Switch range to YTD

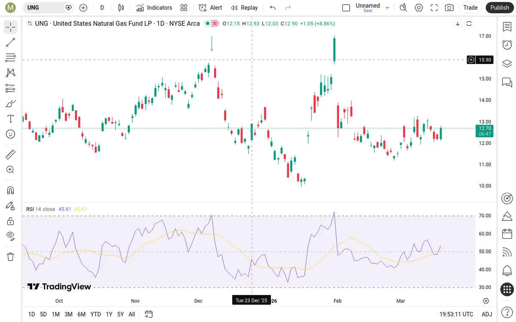point(95,314)
